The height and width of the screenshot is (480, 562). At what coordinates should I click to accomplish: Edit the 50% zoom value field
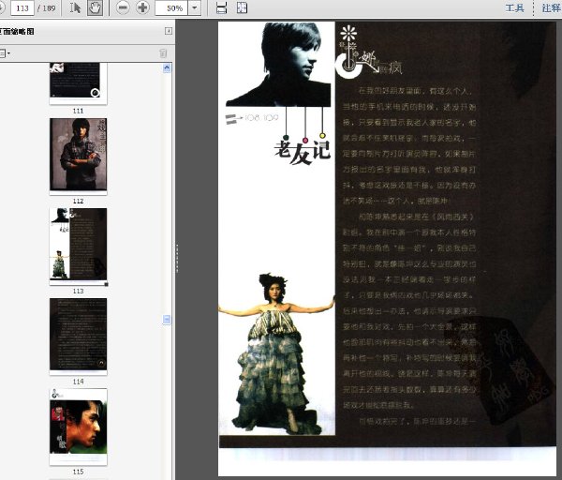point(171,7)
